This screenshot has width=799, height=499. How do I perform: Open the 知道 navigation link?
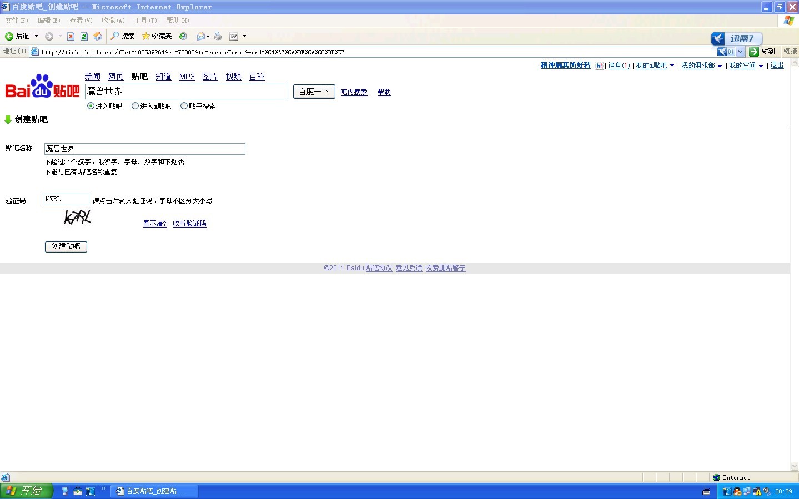163,77
